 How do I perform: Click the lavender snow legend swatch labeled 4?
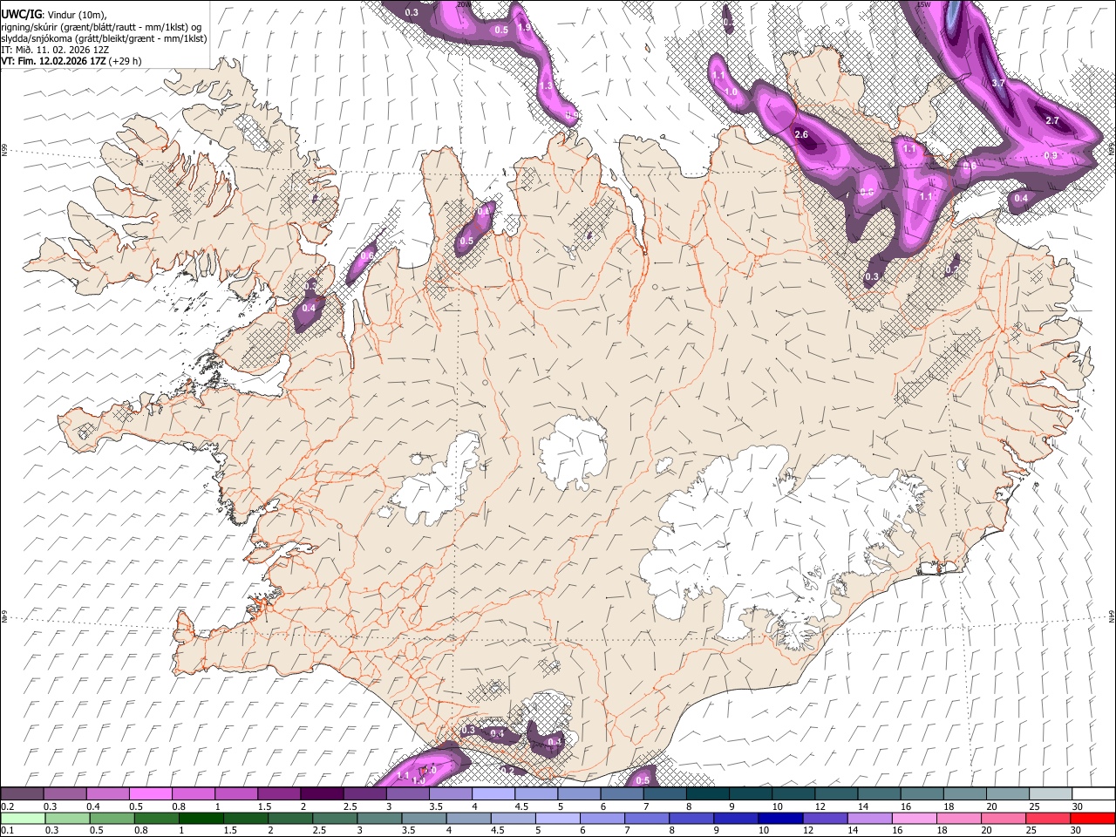493,793
